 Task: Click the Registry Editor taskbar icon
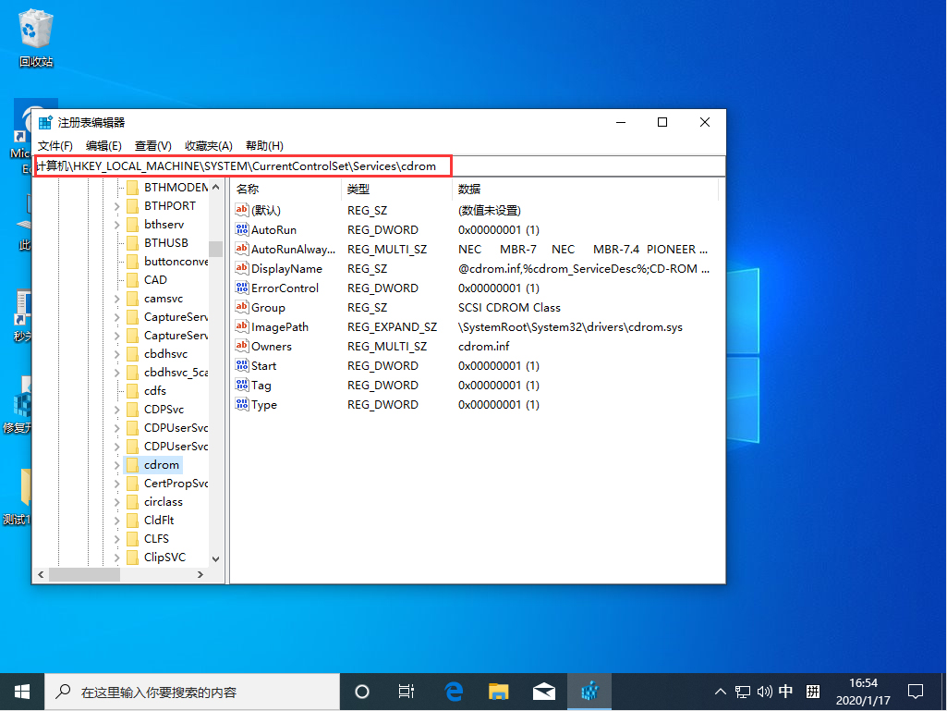click(589, 691)
